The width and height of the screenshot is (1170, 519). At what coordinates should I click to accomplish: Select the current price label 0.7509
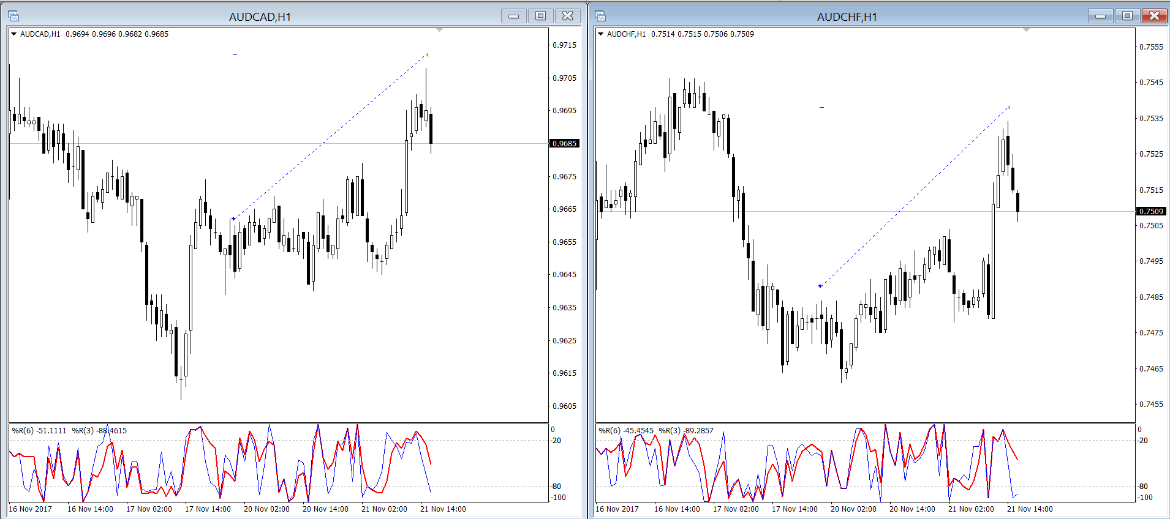[1151, 211]
